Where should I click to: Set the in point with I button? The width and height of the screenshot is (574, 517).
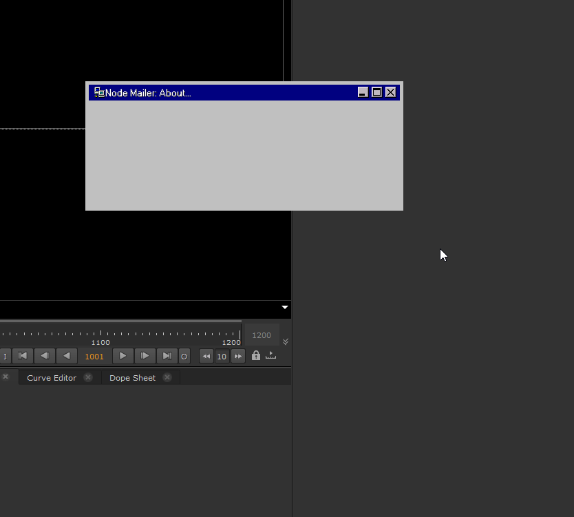click(6, 356)
